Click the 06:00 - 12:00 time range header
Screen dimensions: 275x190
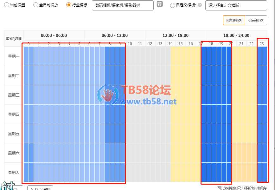pos(115,35)
